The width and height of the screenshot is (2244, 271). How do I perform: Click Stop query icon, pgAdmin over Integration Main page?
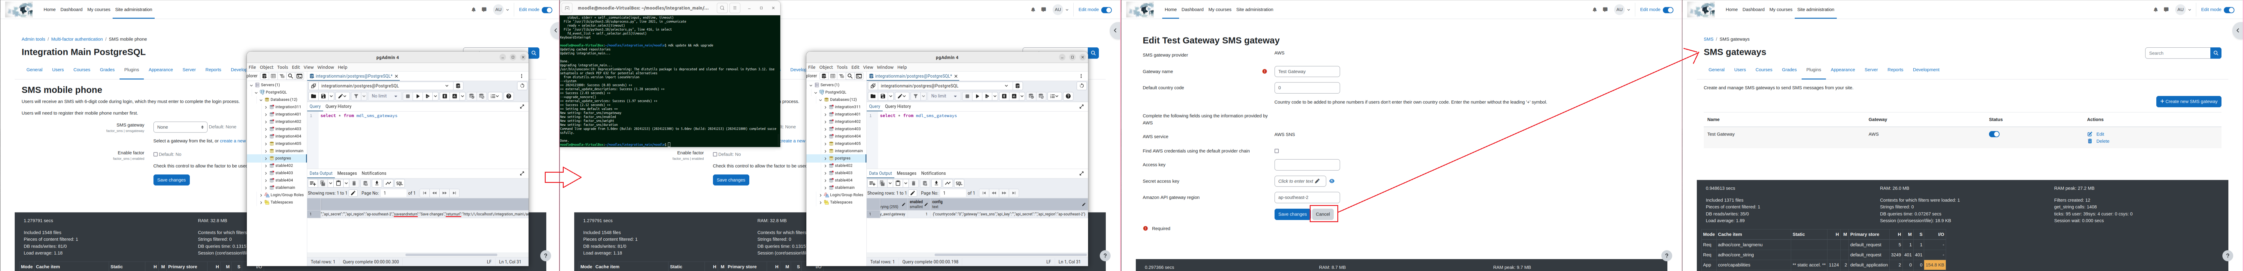[408, 97]
